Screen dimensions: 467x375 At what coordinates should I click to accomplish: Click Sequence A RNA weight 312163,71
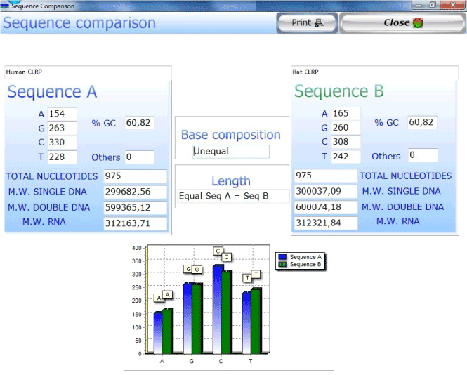click(136, 223)
